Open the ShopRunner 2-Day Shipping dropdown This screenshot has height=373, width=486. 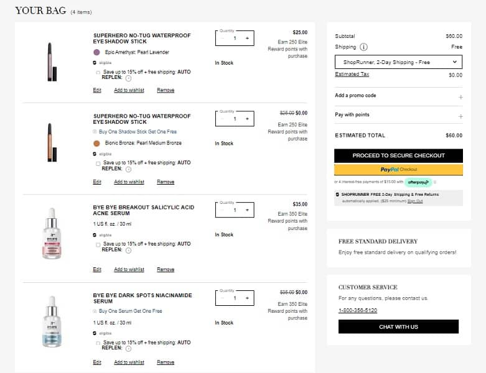[398, 62]
